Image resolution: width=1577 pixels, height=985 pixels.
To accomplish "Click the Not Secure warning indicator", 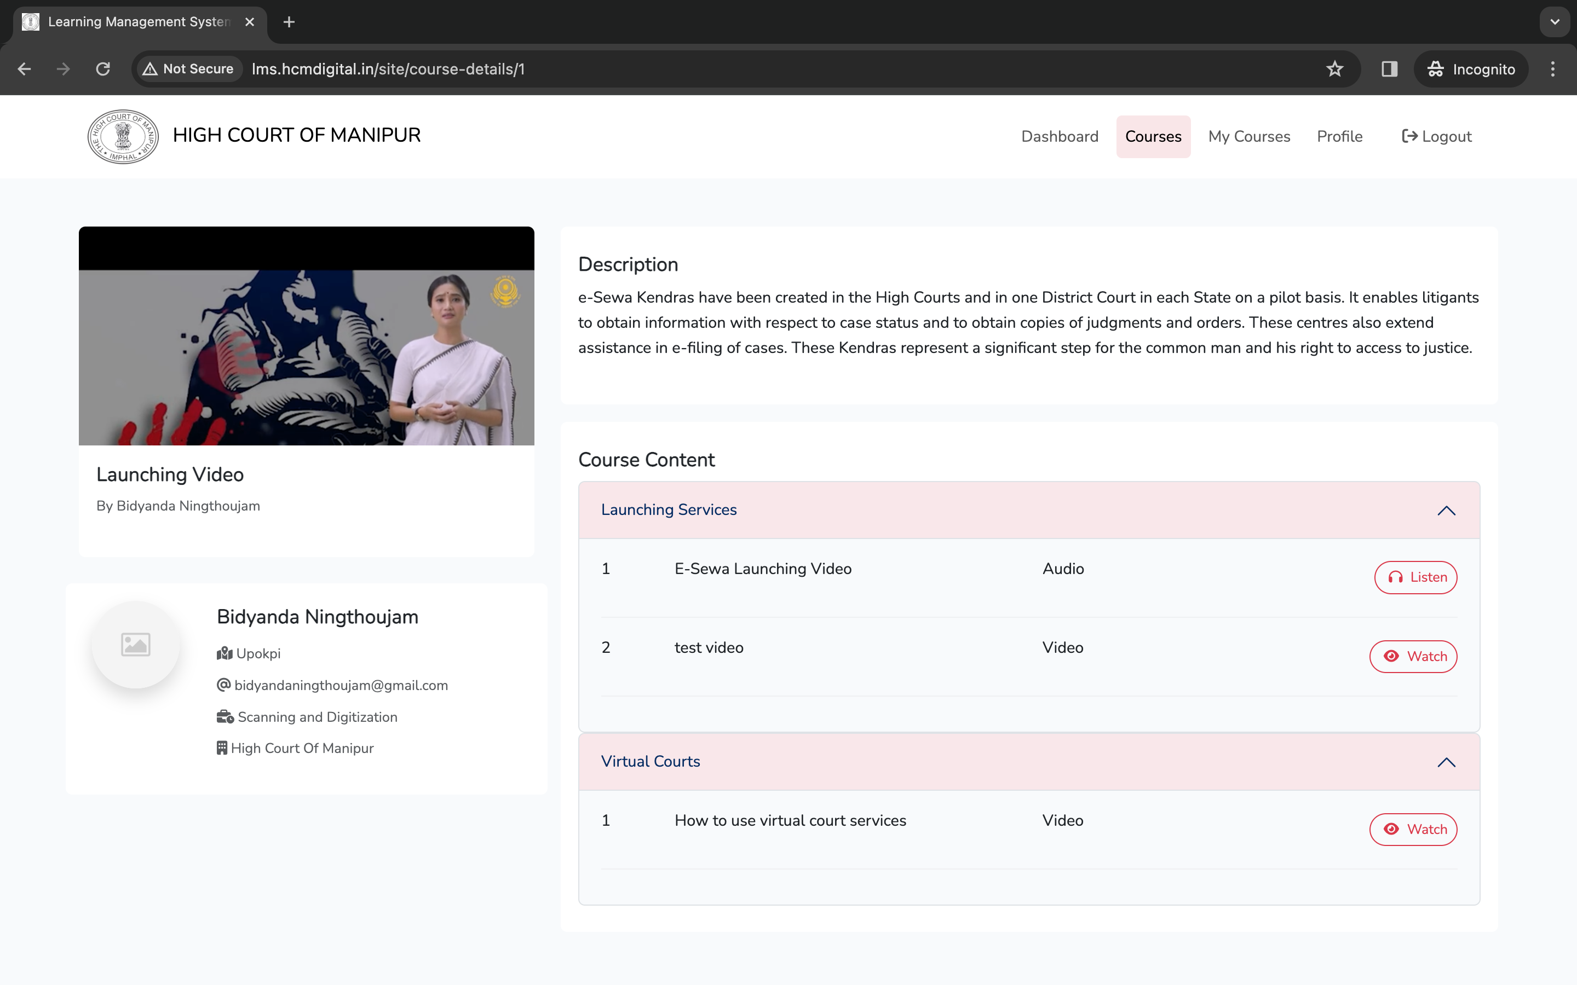I will pyautogui.click(x=188, y=69).
